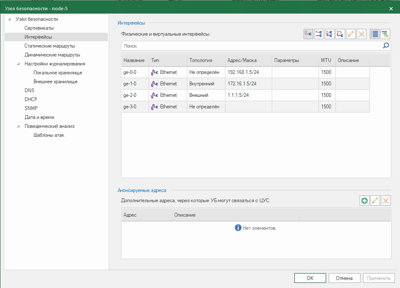Click the delete X icon above the interfaces table

(361, 34)
